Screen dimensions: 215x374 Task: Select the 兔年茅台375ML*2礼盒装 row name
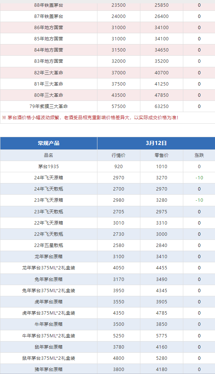49,291
